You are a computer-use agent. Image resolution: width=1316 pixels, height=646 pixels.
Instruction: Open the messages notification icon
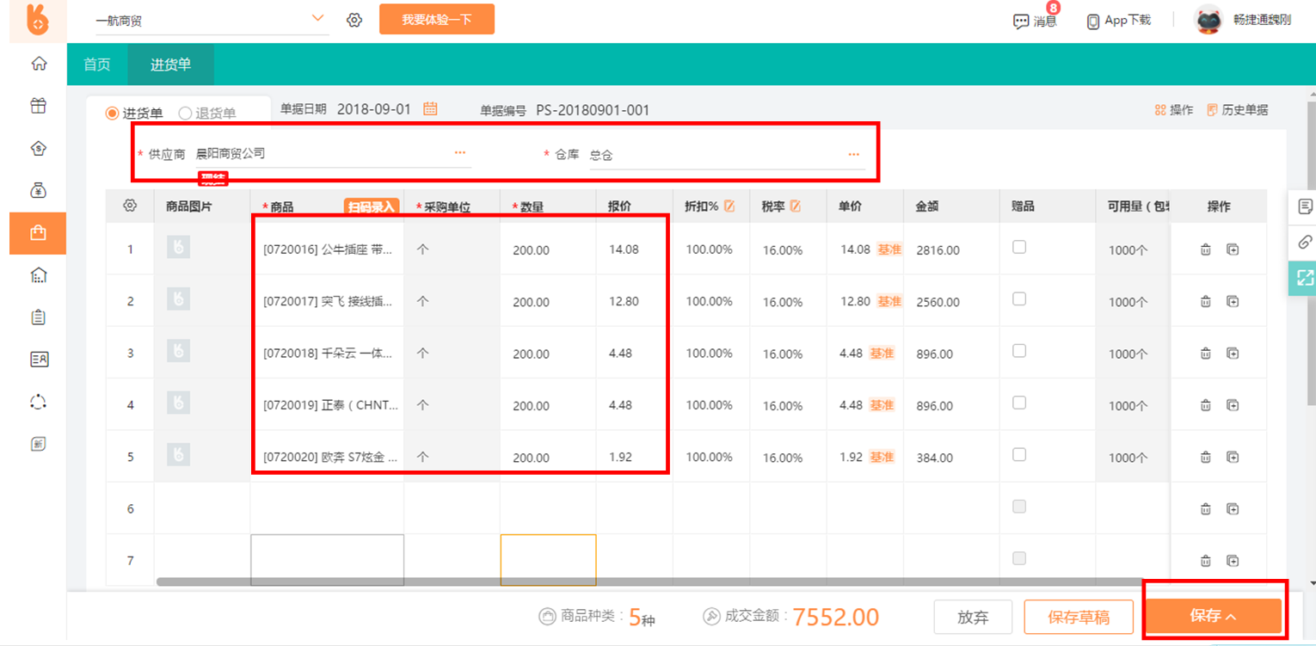click(1021, 21)
